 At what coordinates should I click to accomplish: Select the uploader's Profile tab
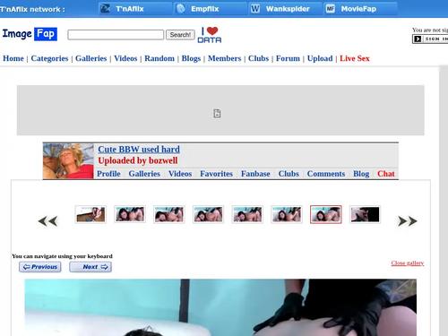click(x=108, y=174)
